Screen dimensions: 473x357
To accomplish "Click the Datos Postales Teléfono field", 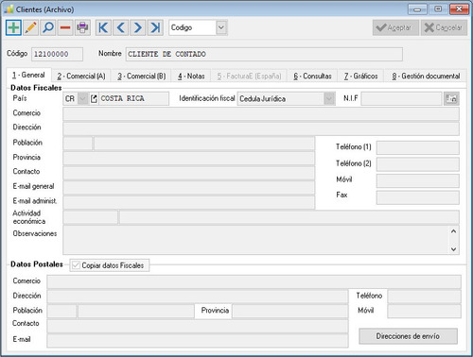I will click(x=424, y=297).
